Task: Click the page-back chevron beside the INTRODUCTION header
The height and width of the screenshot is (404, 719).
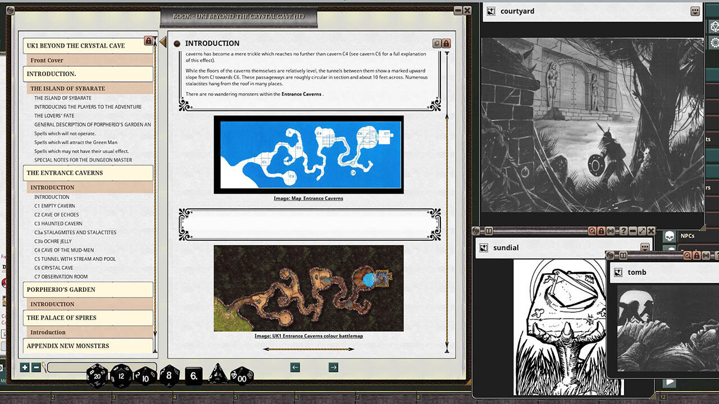Action: click(163, 42)
